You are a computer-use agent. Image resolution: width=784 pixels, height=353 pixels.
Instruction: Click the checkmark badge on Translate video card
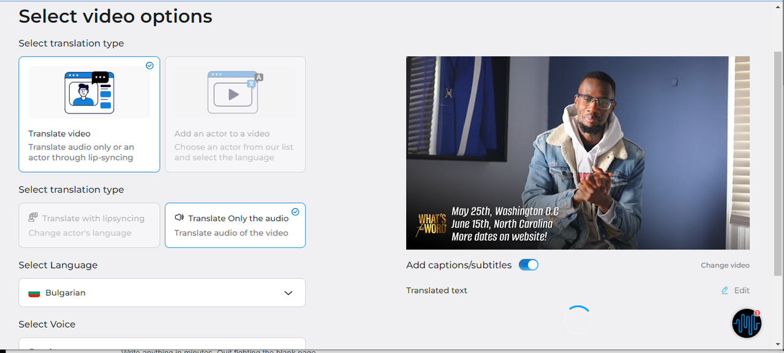pos(150,66)
